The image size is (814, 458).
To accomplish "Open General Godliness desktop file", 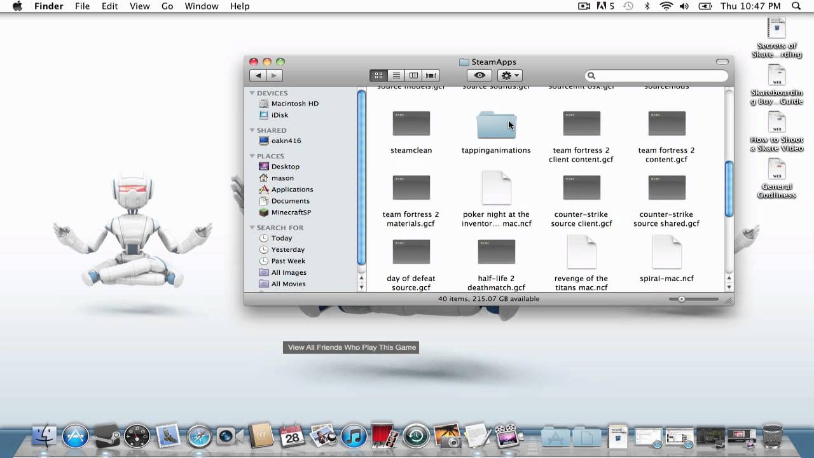I will coord(776,180).
